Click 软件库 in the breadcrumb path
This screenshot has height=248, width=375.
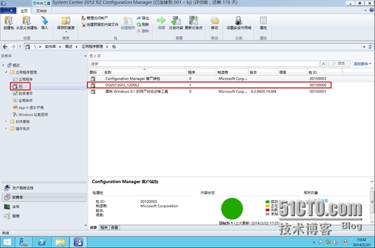point(50,47)
